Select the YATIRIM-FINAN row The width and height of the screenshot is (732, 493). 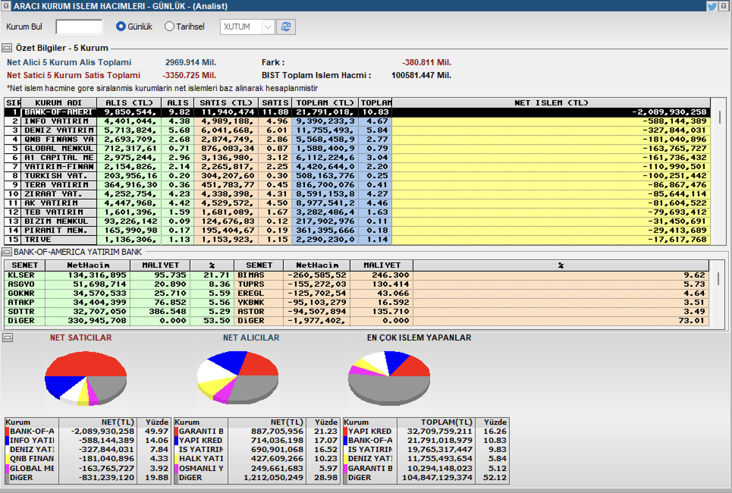[357, 167]
